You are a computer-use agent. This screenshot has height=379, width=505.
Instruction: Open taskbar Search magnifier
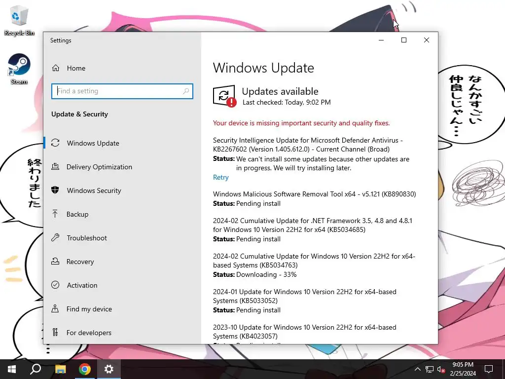(x=36, y=369)
